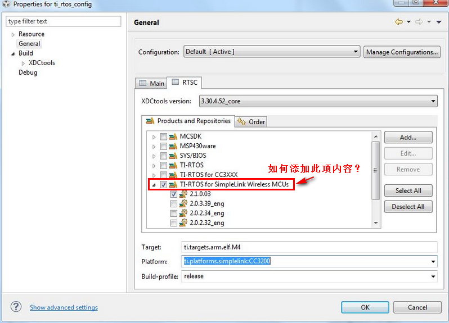Viewport: 449px width, 323px height.
Task: Click the properties window title icon
Action: tap(6, 4)
